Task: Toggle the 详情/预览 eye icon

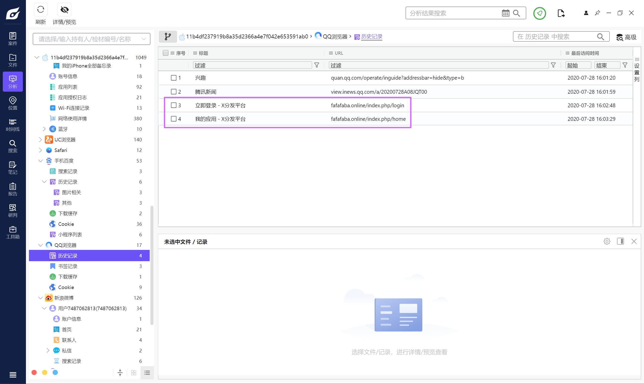Action: click(x=64, y=10)
